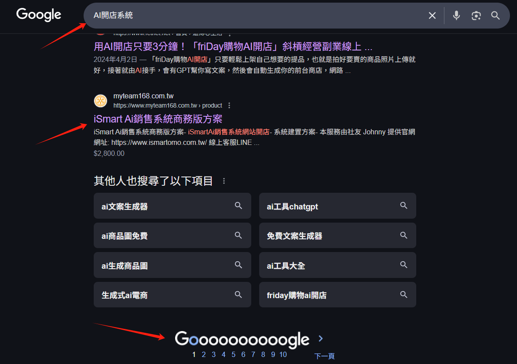Click into the AI開店系統 search field

257,15
